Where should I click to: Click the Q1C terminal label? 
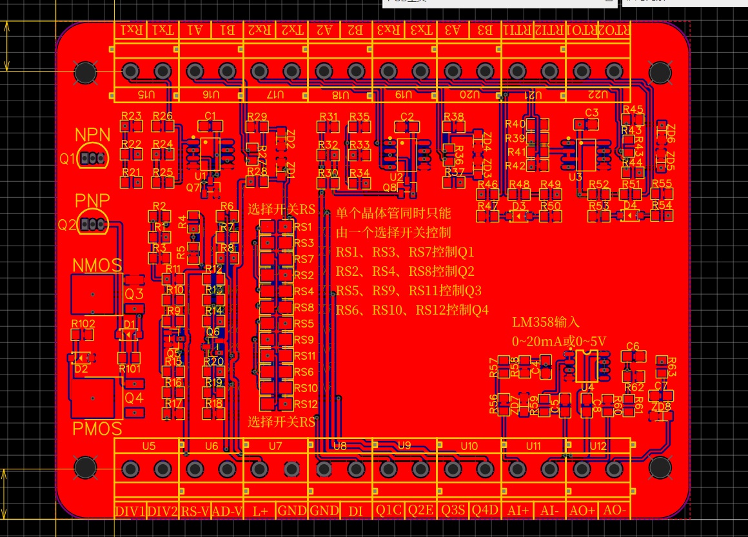tap(388, 511)
